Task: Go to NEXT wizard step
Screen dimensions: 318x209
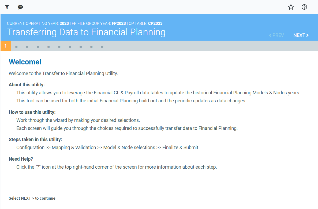Action: pos(301,35)
